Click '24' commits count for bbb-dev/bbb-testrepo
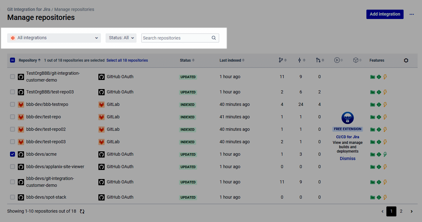The width and height of the screenshot is (422, 222). (301, 104)
